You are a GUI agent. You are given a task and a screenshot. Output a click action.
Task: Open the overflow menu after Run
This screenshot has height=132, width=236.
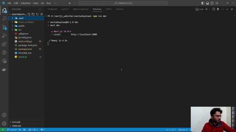56,3
